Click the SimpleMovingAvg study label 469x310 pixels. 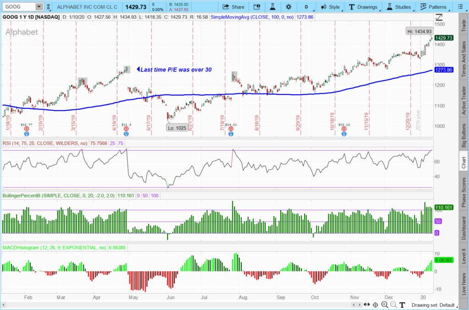click(252, 17)
